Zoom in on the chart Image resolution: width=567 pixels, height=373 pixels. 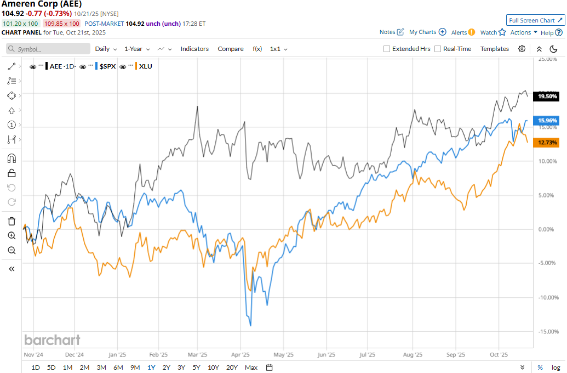coord(12,236)
